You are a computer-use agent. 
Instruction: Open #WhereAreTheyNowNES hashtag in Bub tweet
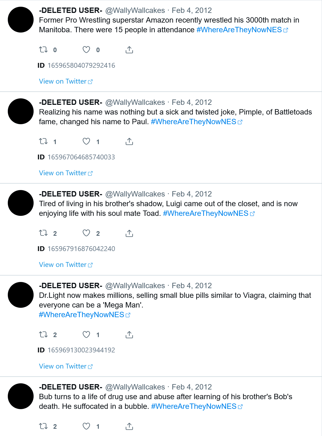click(x=197, y=406)
